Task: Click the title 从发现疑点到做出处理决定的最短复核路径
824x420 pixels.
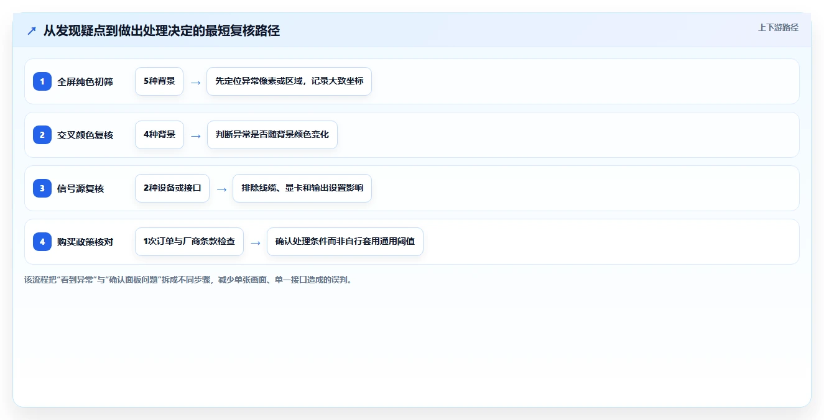Action: pos(162,30)
